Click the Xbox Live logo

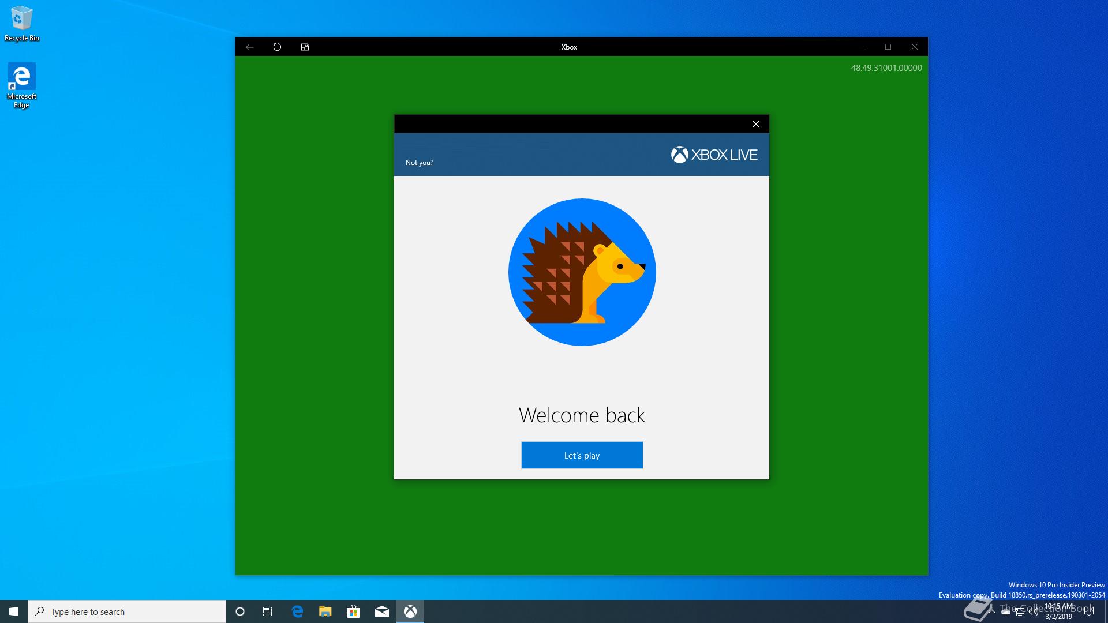(714, 155)
